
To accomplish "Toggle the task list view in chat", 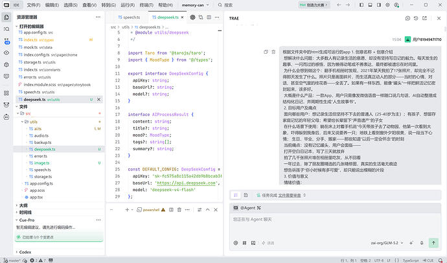I will [x=236, y=195].
